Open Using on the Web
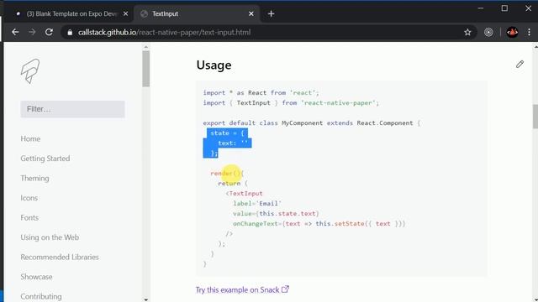Image resolution: width=538 pixels, height=302 pixels. (50, 237)
